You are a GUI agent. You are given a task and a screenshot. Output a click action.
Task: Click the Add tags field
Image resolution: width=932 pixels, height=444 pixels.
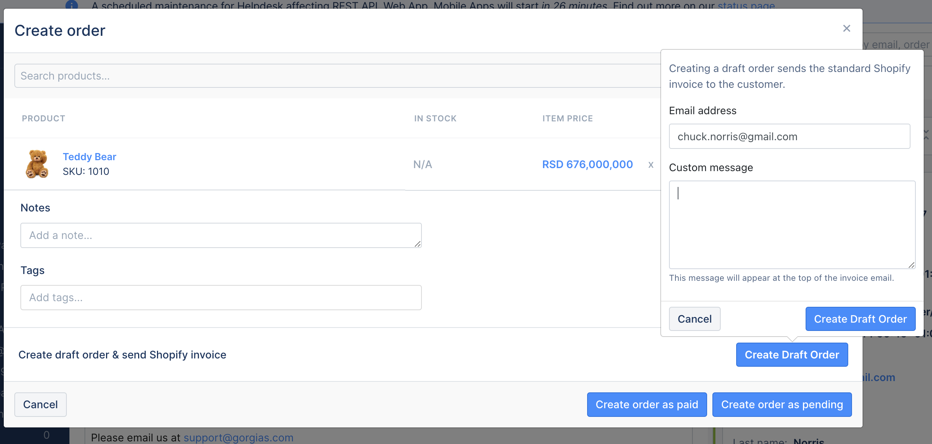click(220, 297)
